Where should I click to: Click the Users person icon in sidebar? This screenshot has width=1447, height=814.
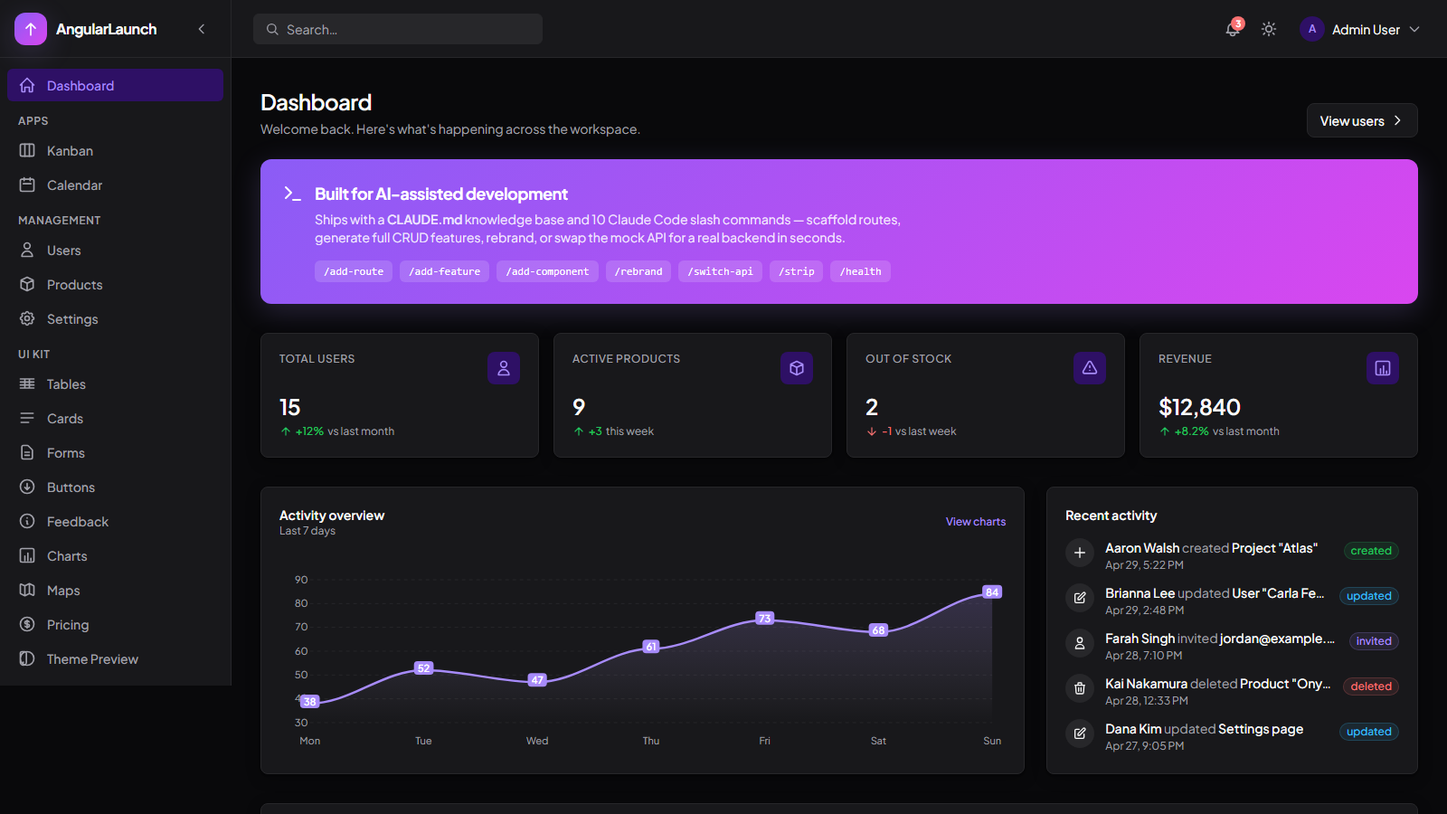tap(27, 250)
